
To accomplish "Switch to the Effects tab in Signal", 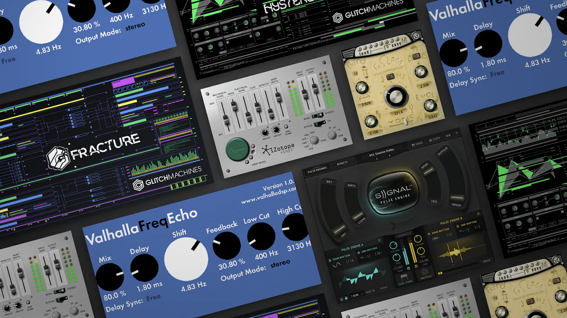I will [342, 163].
